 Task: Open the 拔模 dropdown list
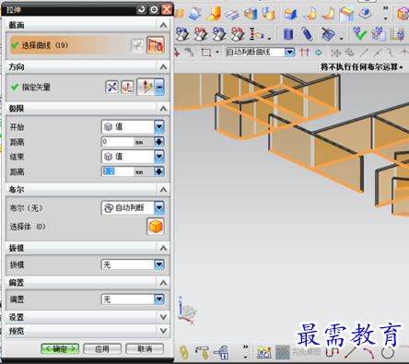click(159, 264)
